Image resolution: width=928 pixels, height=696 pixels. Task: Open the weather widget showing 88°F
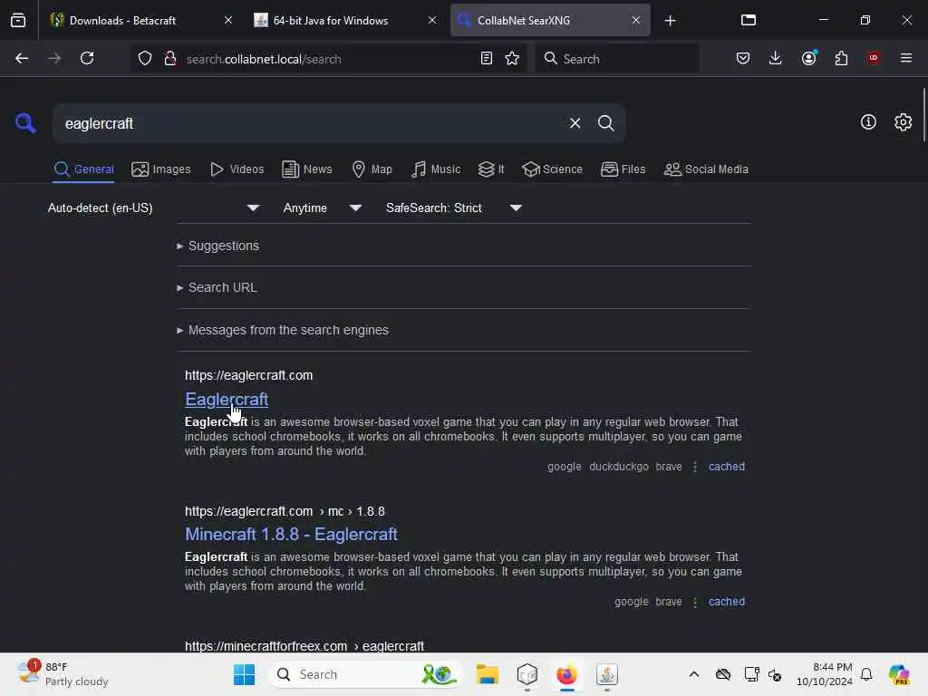click(x=63, y=674)
